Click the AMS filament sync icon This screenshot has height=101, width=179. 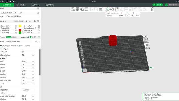pyautogui.click(x=34, y=21)
